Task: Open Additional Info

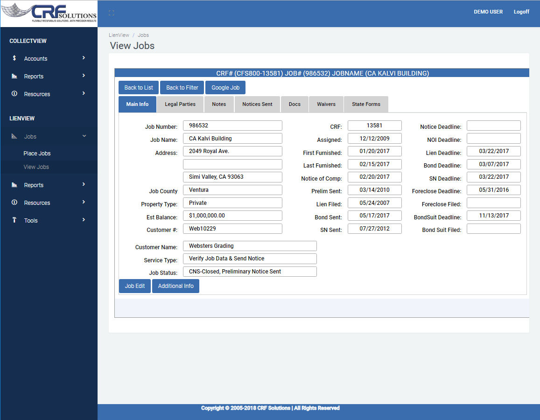Action: pyautogui.click(x=175, y=286)
